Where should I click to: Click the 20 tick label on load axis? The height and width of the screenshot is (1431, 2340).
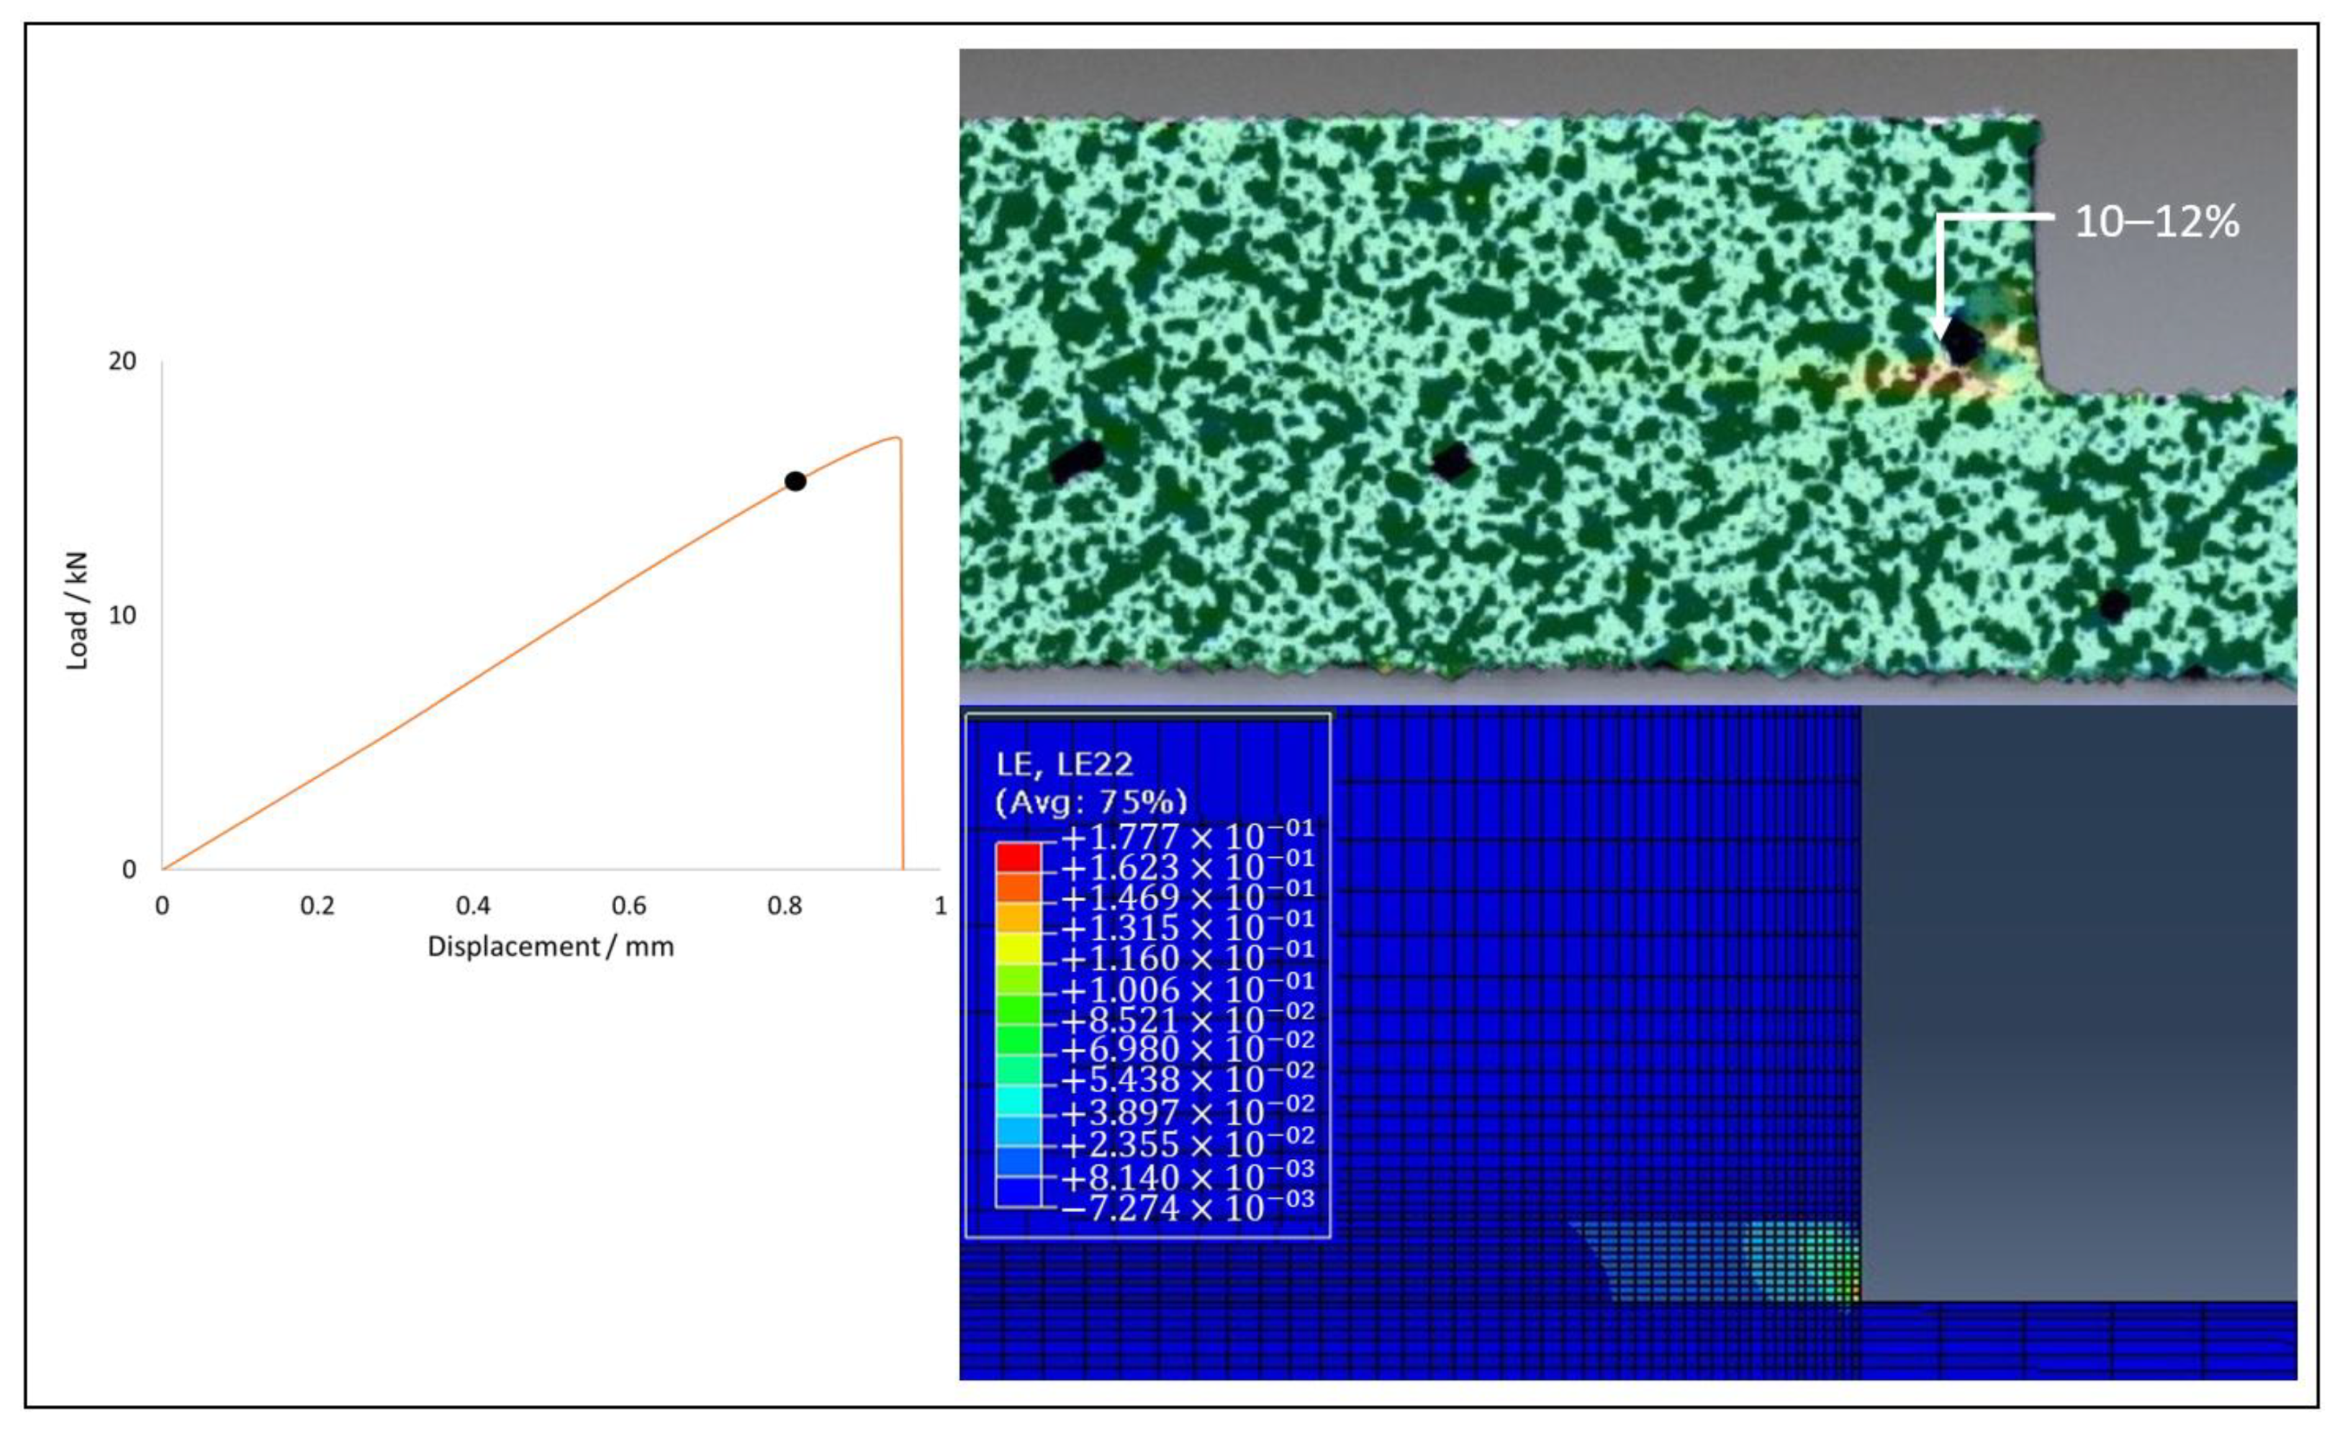(122, 361)
